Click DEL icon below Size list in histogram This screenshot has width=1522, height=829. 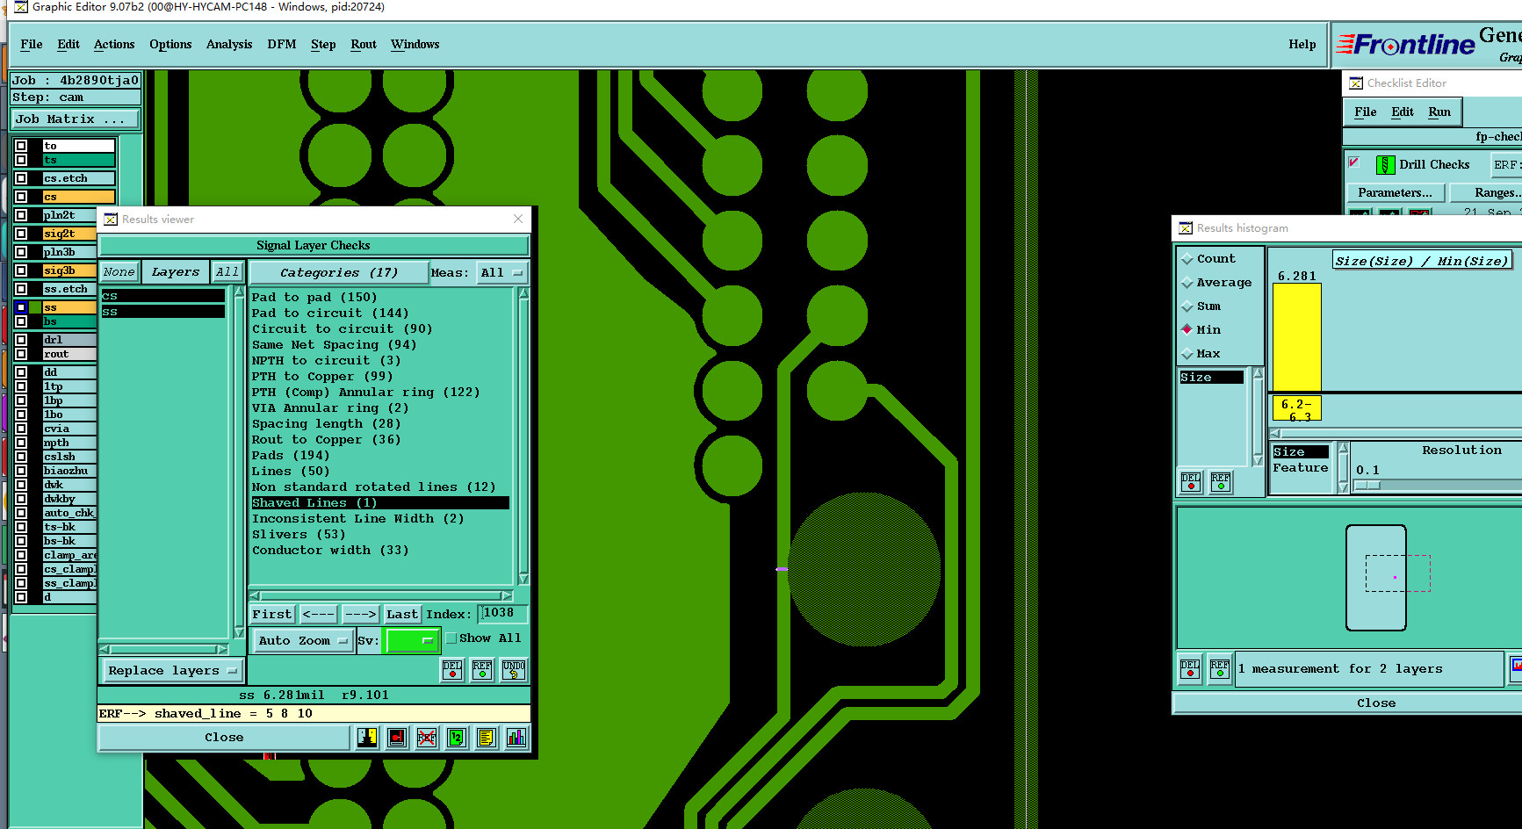(1191, 481)
